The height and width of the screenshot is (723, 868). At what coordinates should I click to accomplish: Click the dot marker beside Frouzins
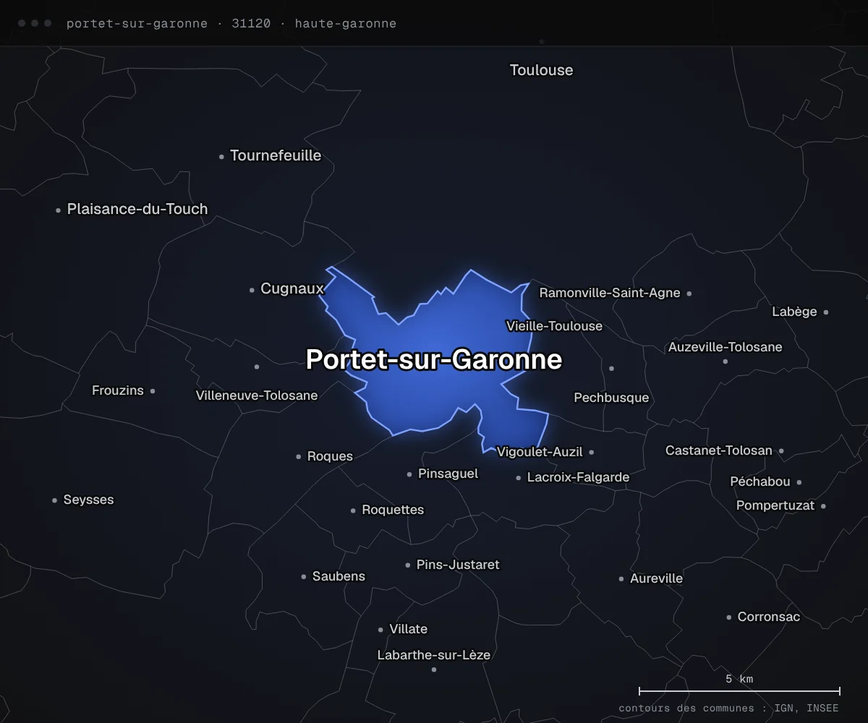pyautogui.click(x=153, y=391)
